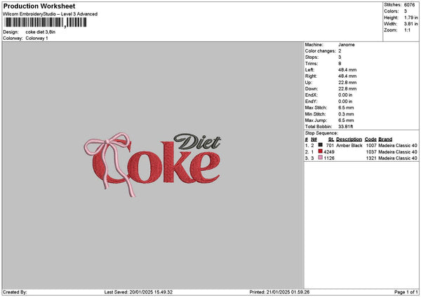Image resolution: width=421 pixels, height=297 pixels.
Task: Click the pink bow in the design
Action: (x=109, y=163)
